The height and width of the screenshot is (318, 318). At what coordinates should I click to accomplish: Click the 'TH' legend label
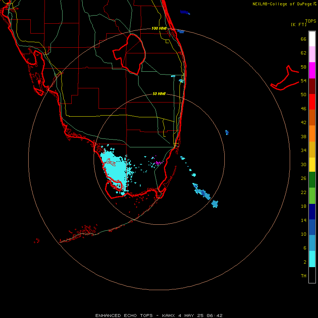(x=304, y=276)
